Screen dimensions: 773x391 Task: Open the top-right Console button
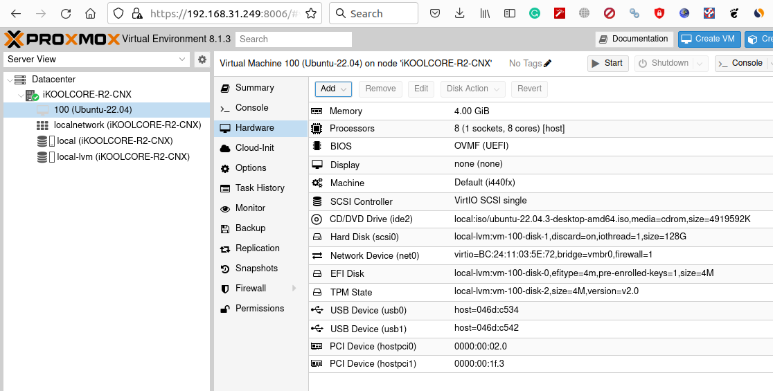tap(741, 64)
